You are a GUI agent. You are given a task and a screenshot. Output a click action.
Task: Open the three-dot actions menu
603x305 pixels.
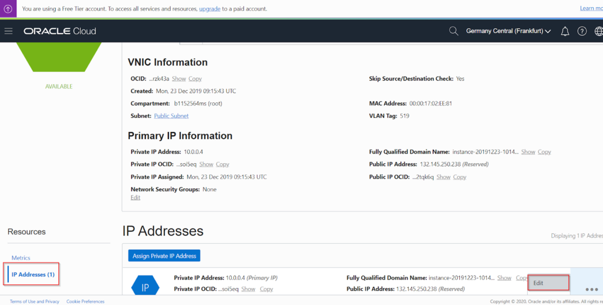pyautogui.click(x=592, y=289)
